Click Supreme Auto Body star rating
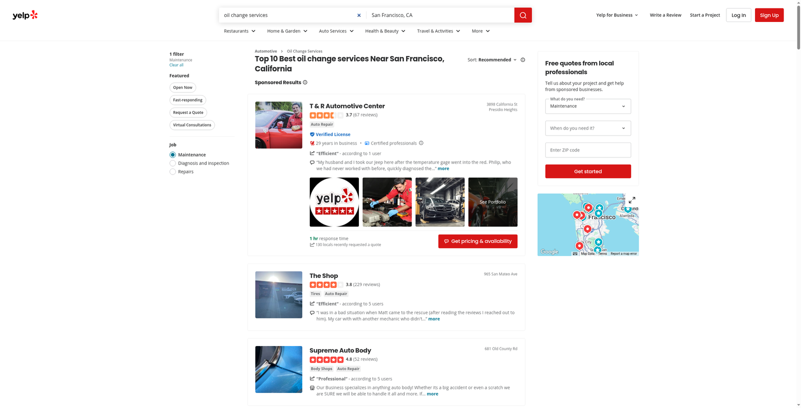 tap(326, 359)
